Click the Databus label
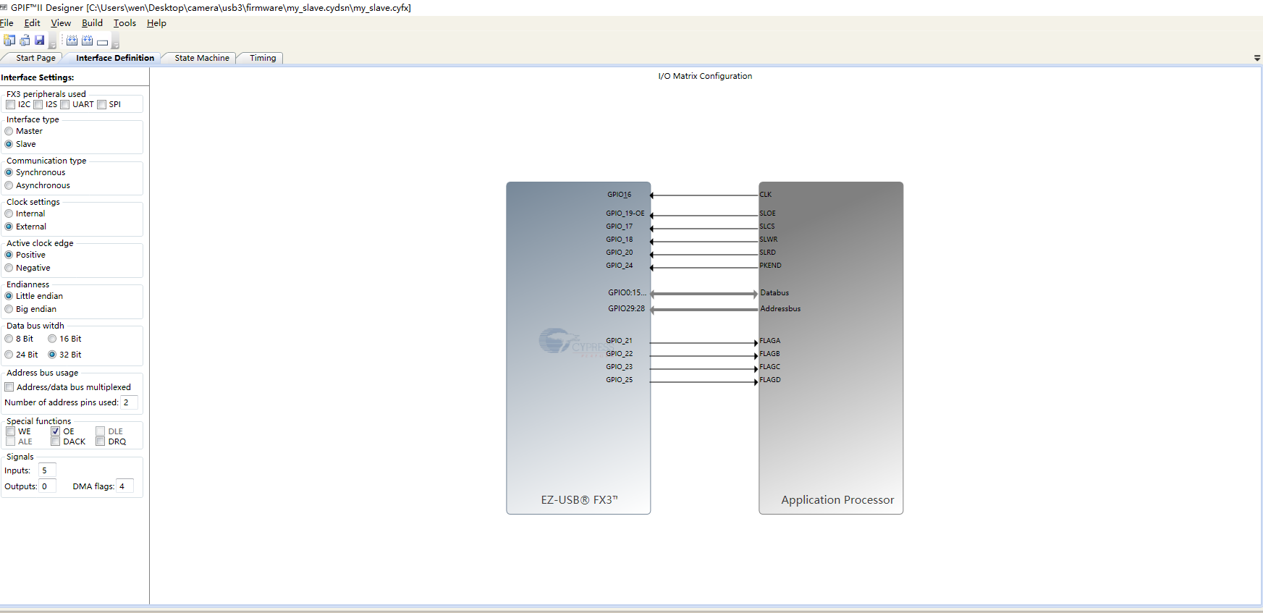1263x613 pixels. tap(774, 293)
